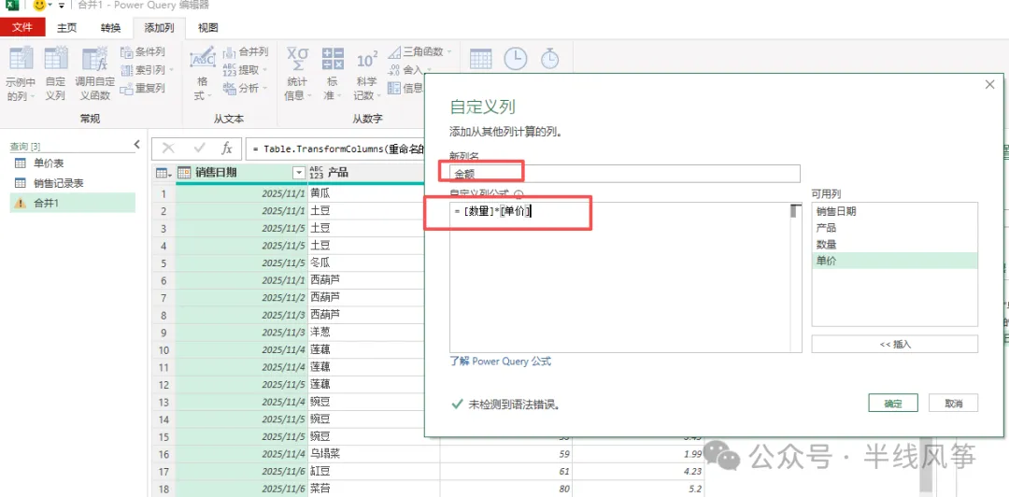Image resolution: width=1009 pixels, height=497 pixels.
Task: Collapse the queries pane chevron
Action: coord(136,145)
